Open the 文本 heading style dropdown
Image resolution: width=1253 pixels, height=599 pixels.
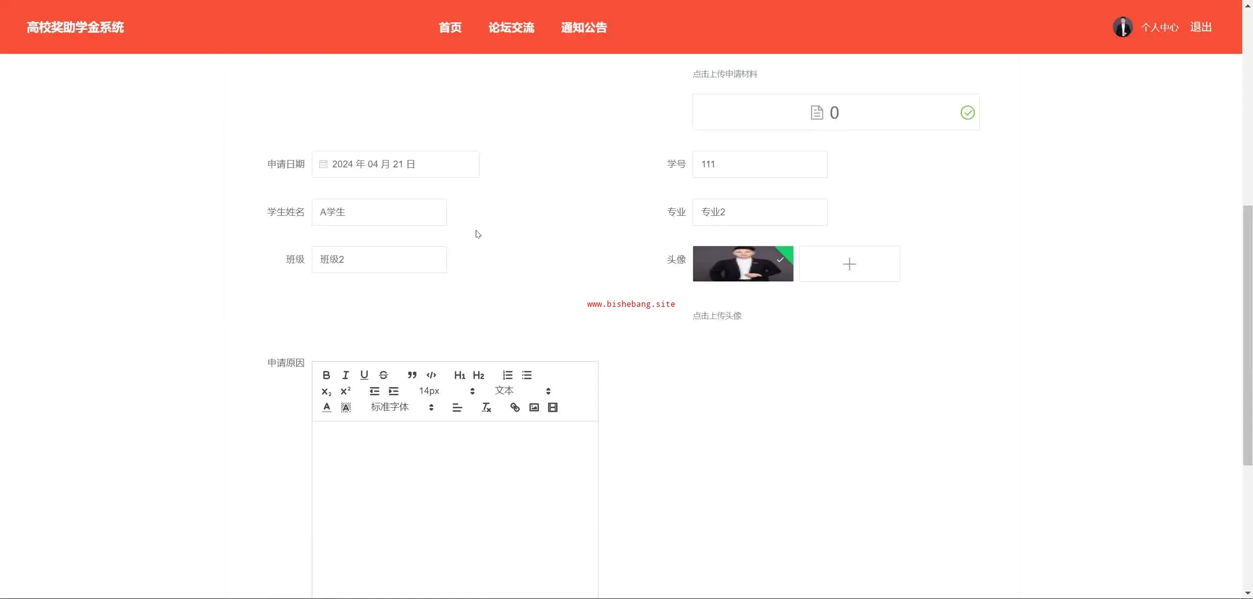522,391
